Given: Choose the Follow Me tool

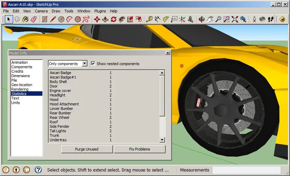Looking at the screenshot, I should pos(122,19).
